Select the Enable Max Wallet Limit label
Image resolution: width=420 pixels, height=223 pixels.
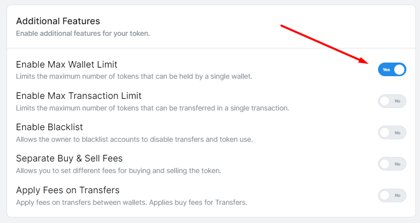[x=67, y=65]
